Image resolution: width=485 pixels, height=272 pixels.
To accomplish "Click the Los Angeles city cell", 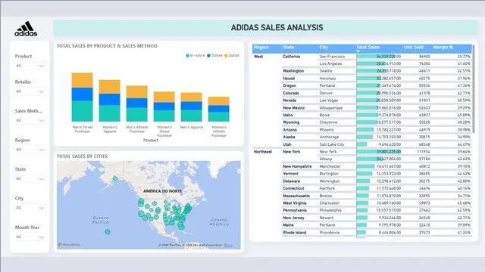I will [x=330, y=63].
